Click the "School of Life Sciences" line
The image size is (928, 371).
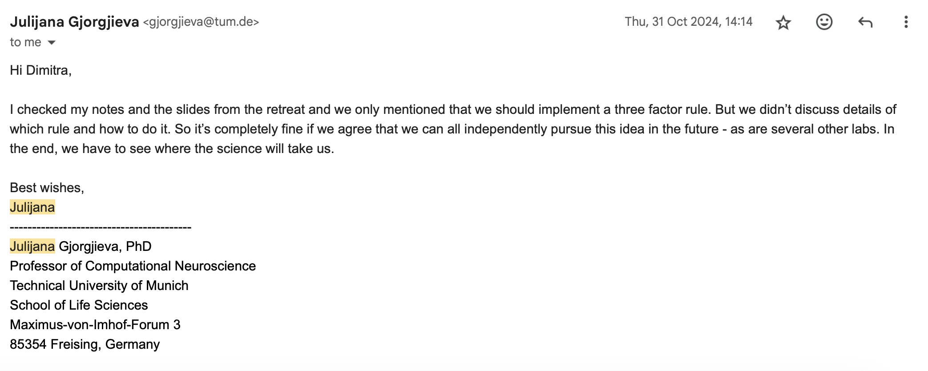pyautogui.click(x=79, y=305)
